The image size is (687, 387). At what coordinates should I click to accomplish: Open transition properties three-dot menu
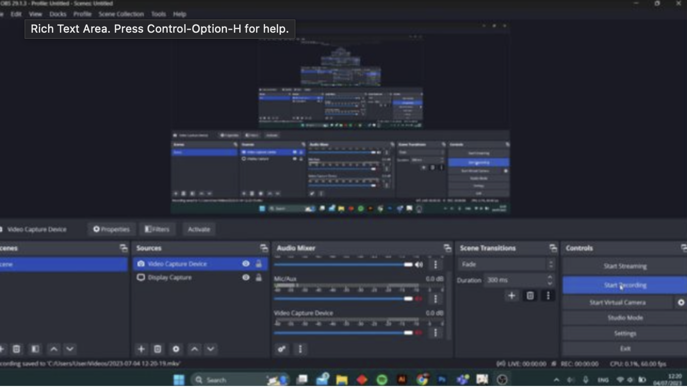click(x=548, y=296)
